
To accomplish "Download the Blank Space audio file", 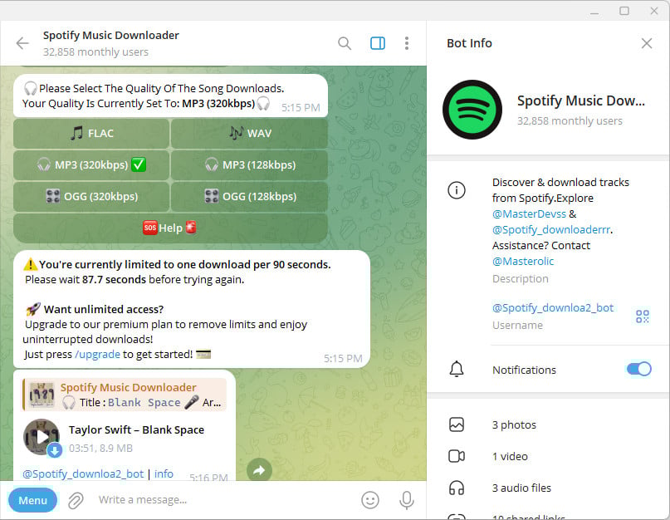I will 54,450.
